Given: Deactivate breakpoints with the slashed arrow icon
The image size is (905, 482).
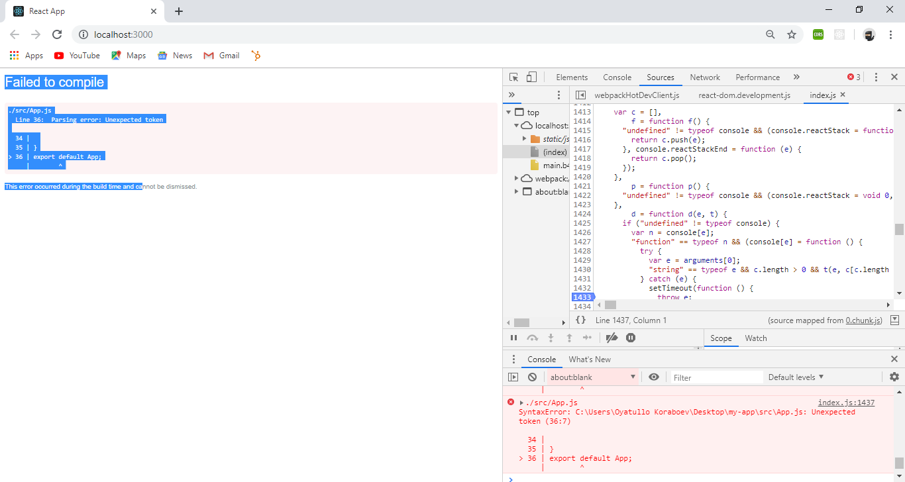Looking at the screenshot, I should pyautogui.click(x=612, y=338).
